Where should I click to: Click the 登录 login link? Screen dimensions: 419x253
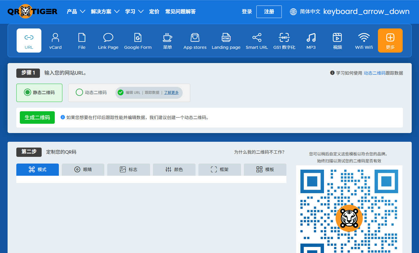[x=247, y=12]
